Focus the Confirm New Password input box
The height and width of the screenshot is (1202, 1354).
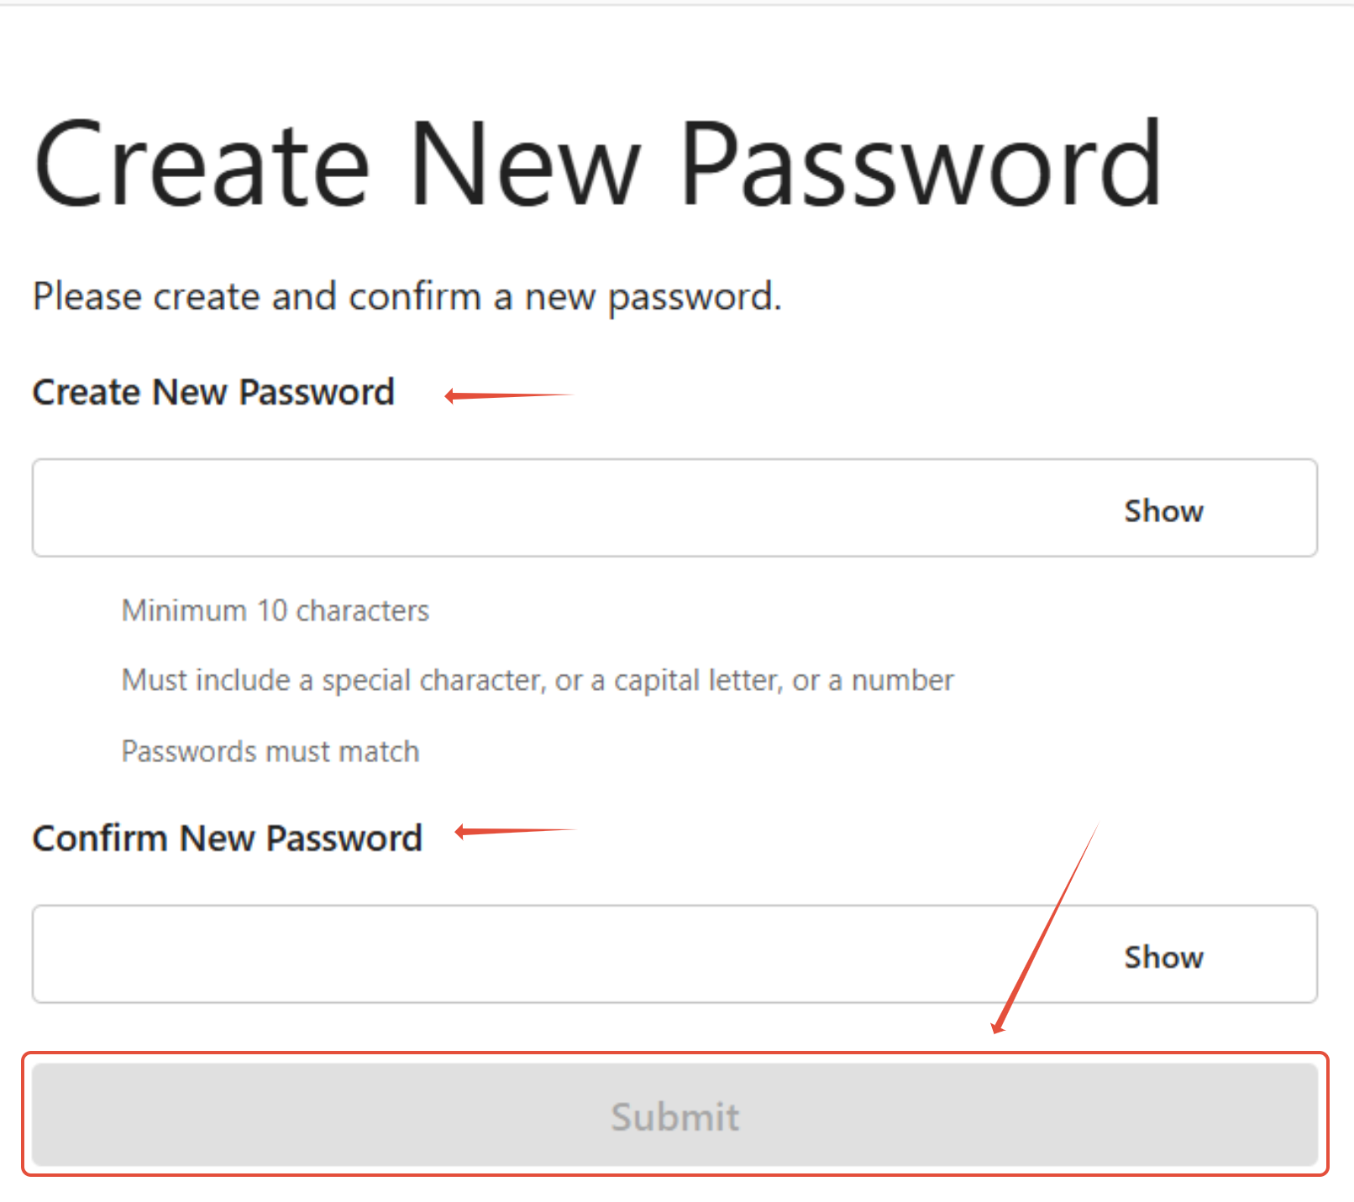click(674, 954)
